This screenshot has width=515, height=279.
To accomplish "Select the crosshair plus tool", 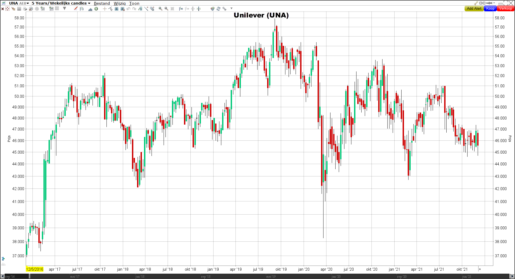I will tap(105, 9).
